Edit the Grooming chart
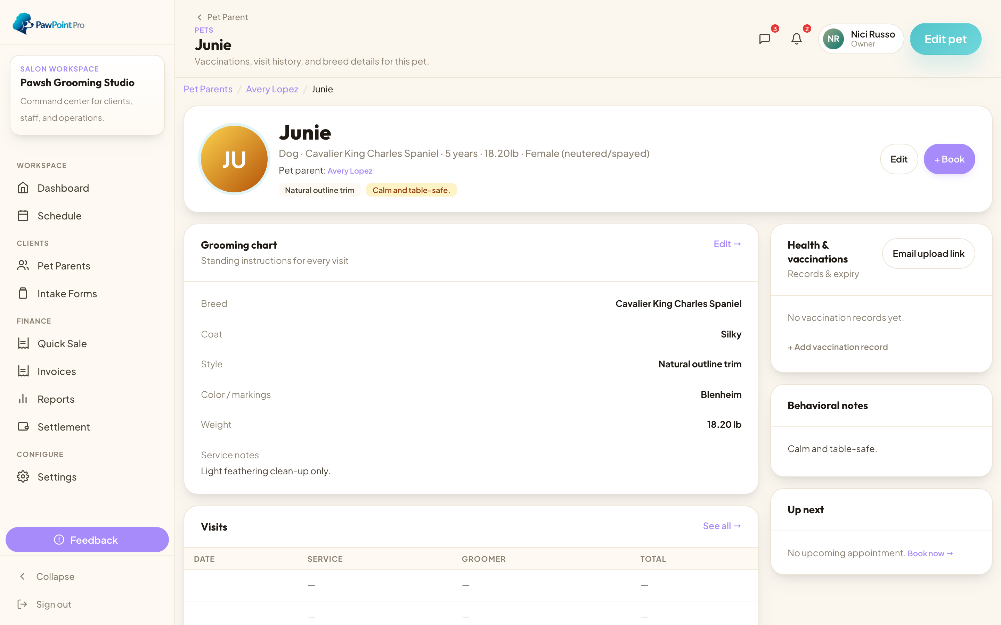The image size is (1001, 625). tap(727, 244)
